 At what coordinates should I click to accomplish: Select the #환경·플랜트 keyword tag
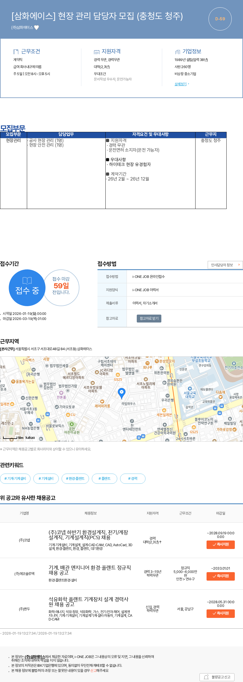(x=75, y=478)
